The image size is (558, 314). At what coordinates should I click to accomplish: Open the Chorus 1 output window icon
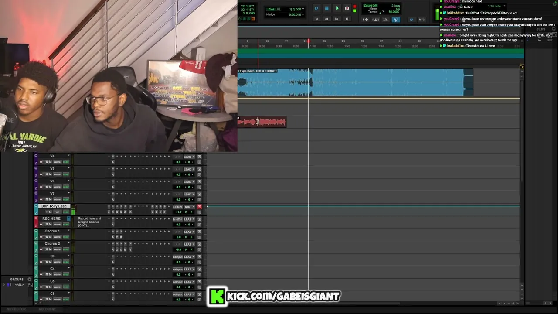[x=199, y=232]
